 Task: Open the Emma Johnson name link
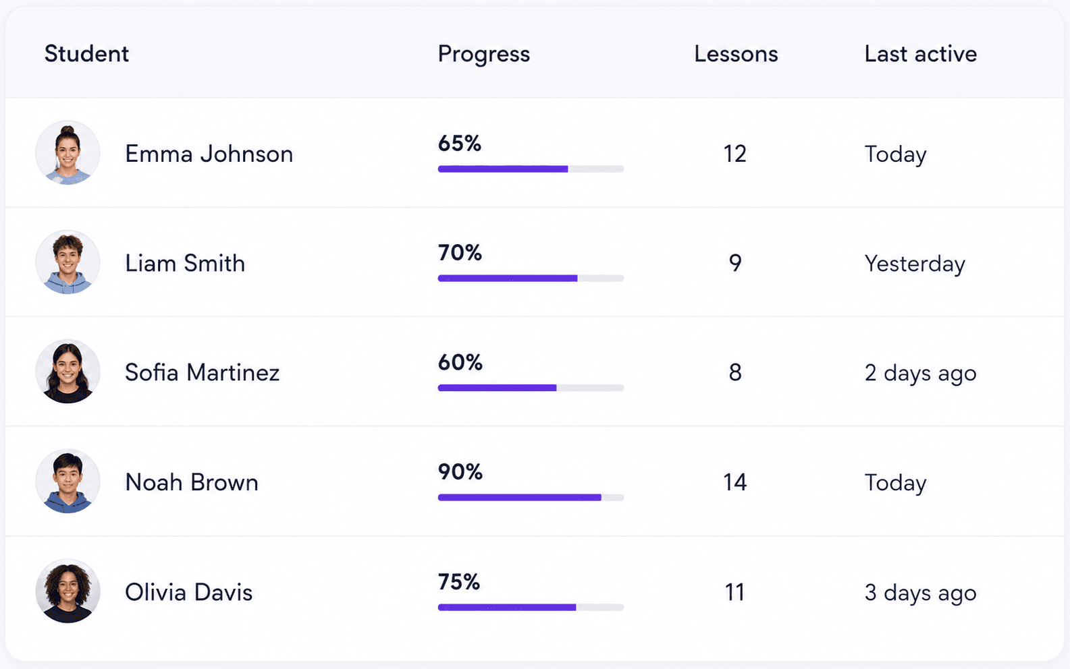tap(209, 154)
